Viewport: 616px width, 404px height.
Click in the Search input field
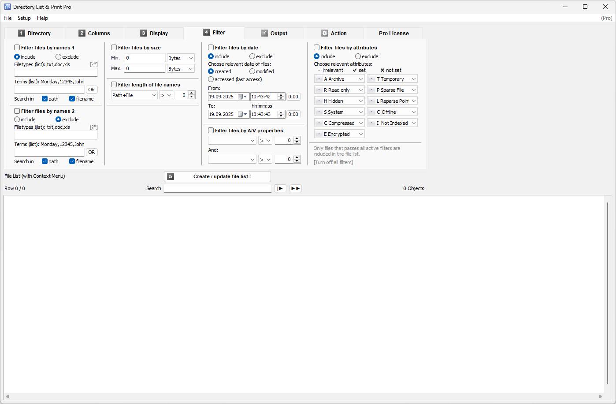(218, 188)
